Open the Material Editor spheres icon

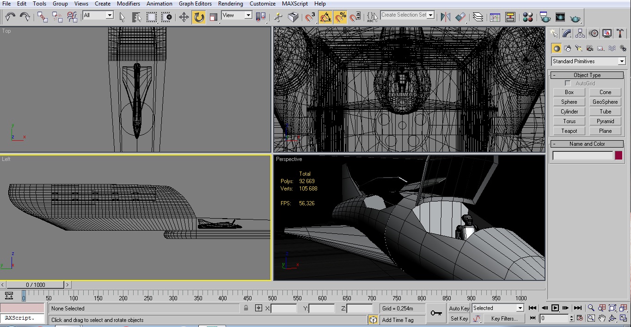click(528, 18)
